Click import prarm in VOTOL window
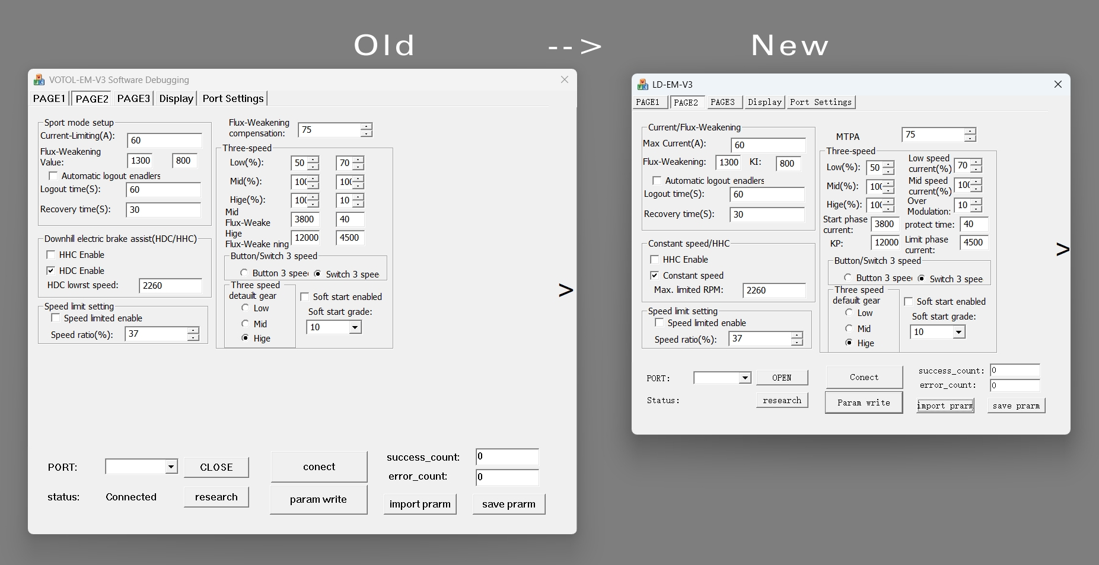The image size is (1099, 565). (x=420, y=504)
